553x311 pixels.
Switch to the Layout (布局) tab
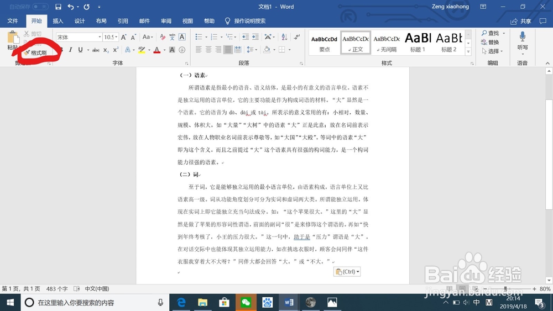coord(101,21)
